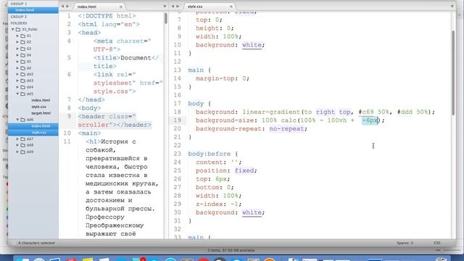Expand the dd9 folder disclosure triangle

click(17, 152)
